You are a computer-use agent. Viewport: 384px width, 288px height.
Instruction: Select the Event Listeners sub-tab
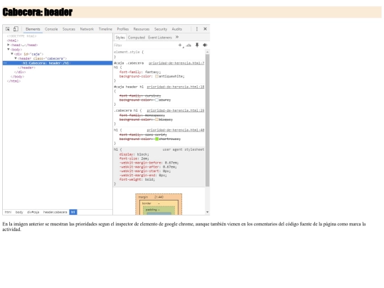[x=160, y=38]
